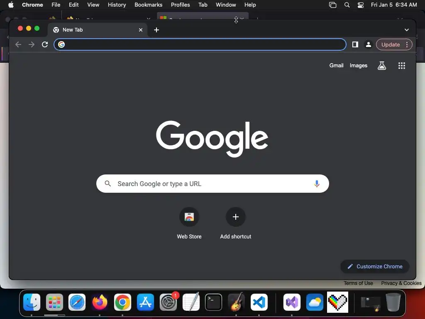425x319 pixels.
Task: Open Images link
Action: tap(358, 65)
